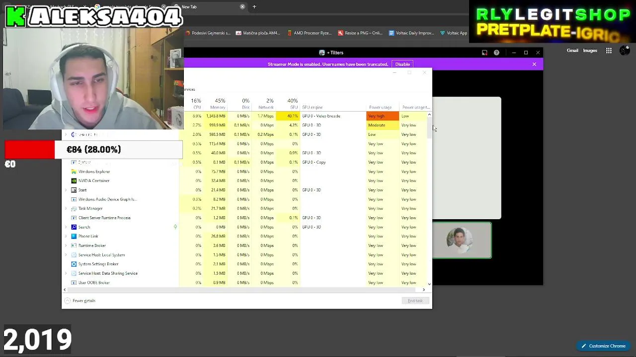Select the NVIDIA Container process row
Image resolution: width=636 pixels, height=357 pixels.
coord(244,181)
